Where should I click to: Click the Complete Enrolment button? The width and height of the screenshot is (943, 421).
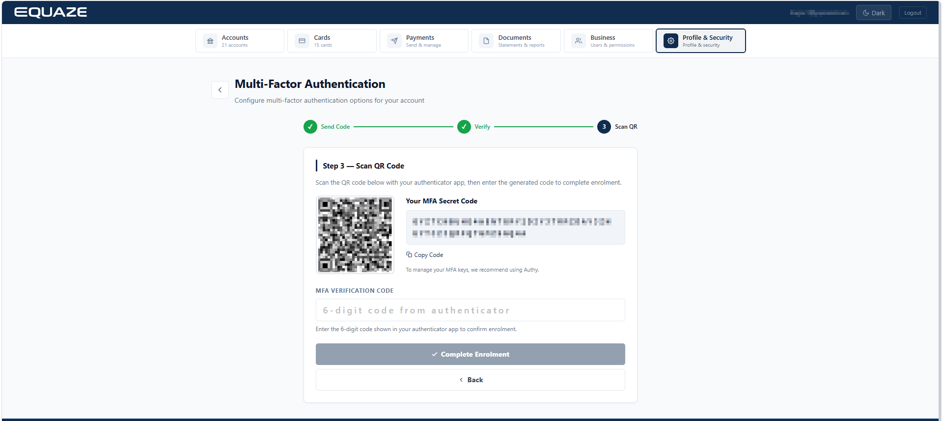pyautogui.click(x=470, y=354)
